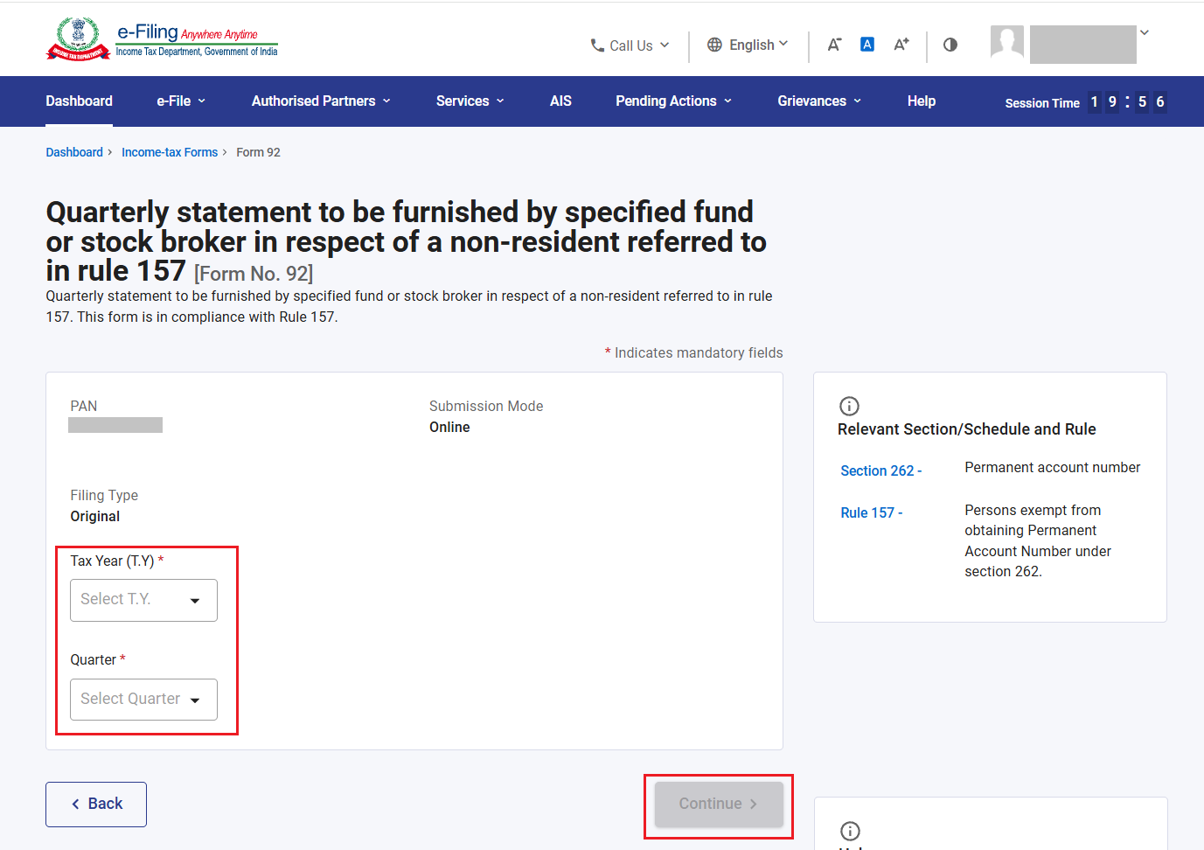
Task: Open the e-File menu
Action: pos(181,101)
